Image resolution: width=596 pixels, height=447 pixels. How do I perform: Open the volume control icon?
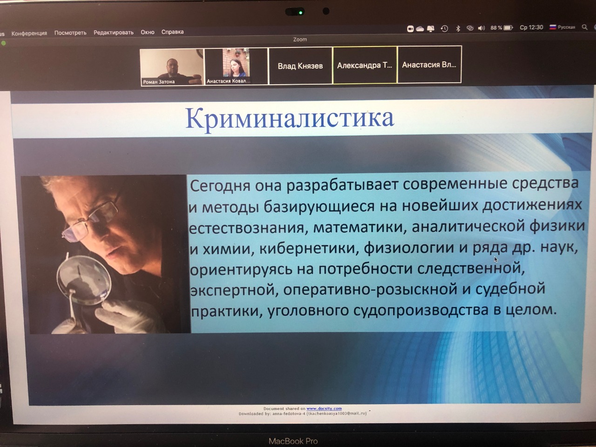481,28
